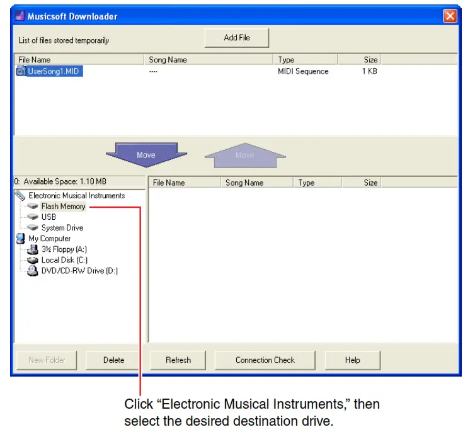Click the UserSong1.MID file icon
Viewport: 475px width, 432px height.
pos(21,71)
